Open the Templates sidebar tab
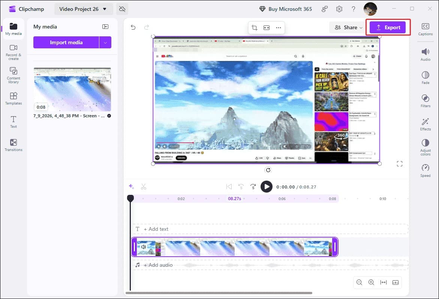Image resolution: width=439 pixels, height=299 pixels. [13, 99]
